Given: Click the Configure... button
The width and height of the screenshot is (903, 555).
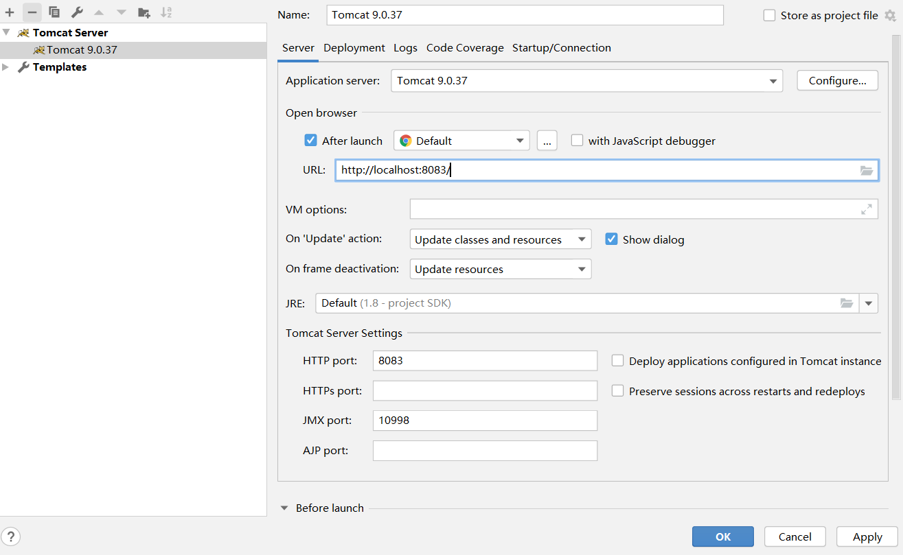Looking at the screenshot, I should [837, 80].
